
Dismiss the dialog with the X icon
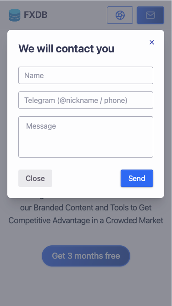152,42
